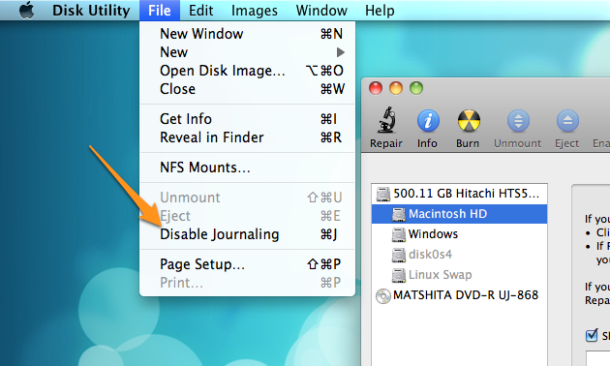This screenshot has height=366, width=610.
Task: Choose Page Setup… menu item
Action: tap(248, 264)
